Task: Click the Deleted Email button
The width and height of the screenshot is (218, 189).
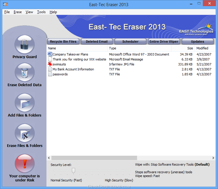Action: click(97, 41)
